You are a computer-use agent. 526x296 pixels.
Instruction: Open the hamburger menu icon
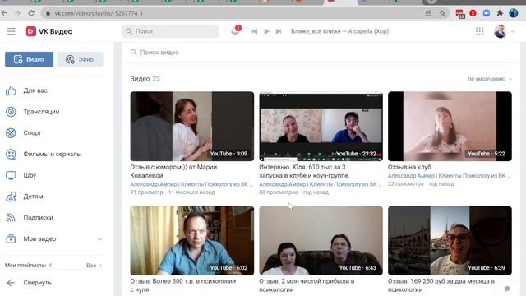click(x=11, y=31)
